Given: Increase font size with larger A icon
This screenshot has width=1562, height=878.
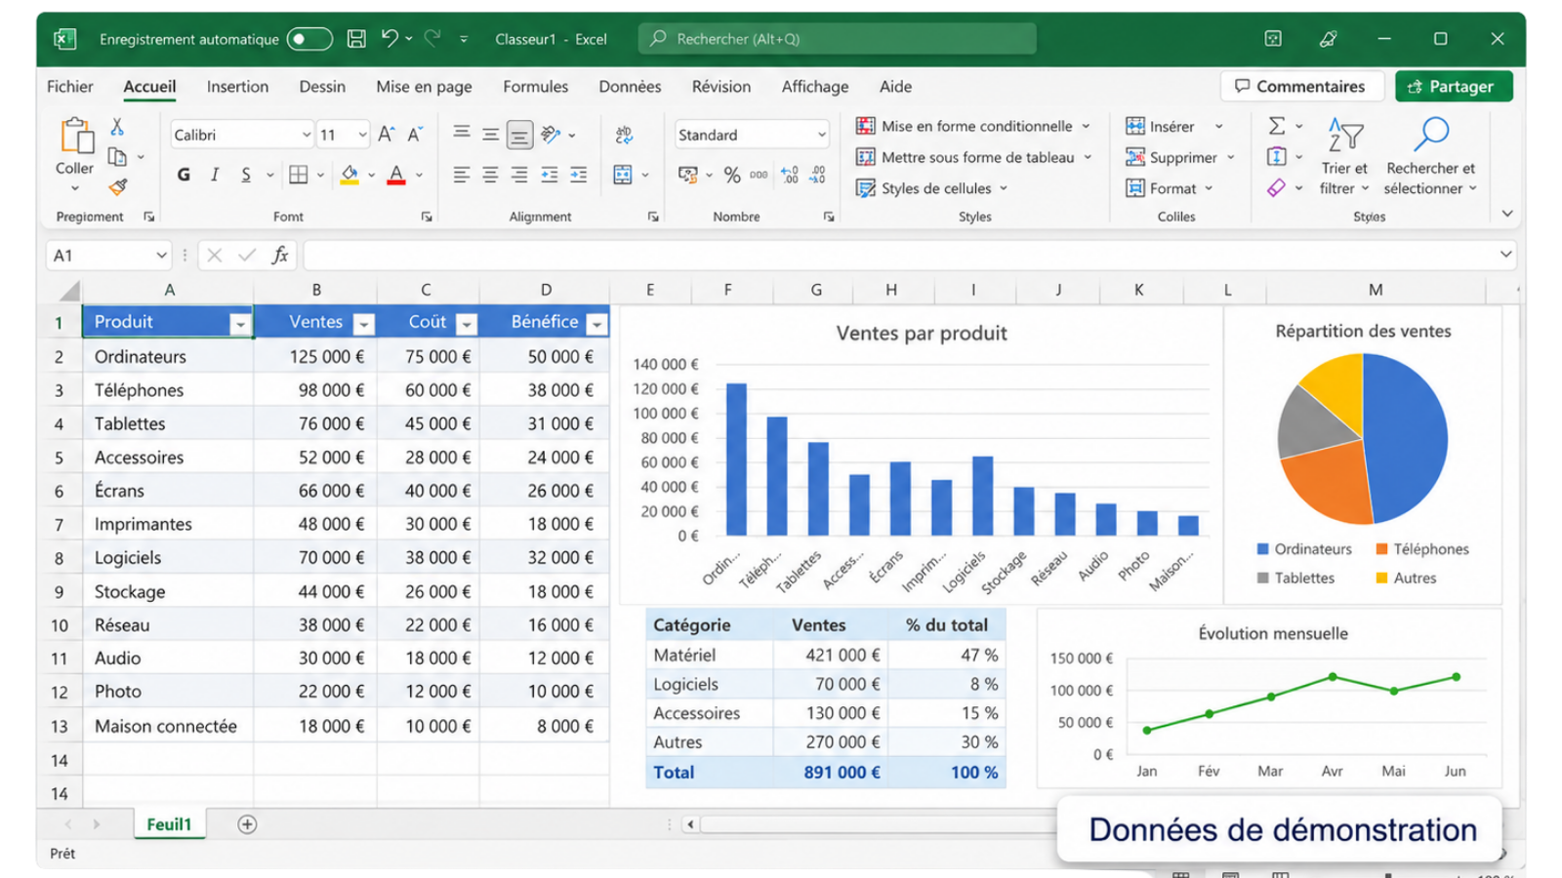Looking at the screenshot, I should (387, 135).
